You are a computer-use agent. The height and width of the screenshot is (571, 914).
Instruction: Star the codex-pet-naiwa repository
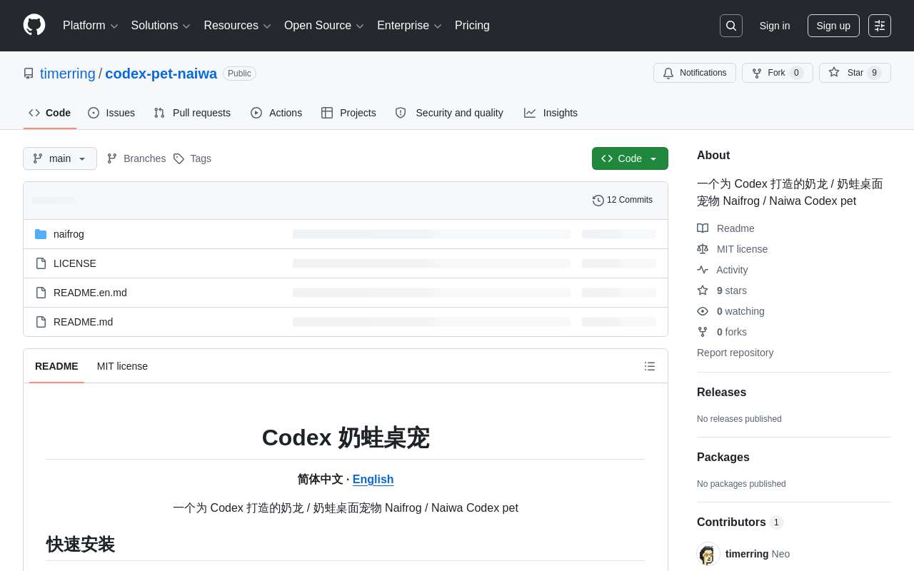point(855,73)
